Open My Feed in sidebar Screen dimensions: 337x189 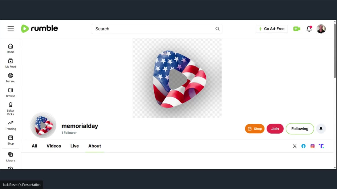pos(11,63)
